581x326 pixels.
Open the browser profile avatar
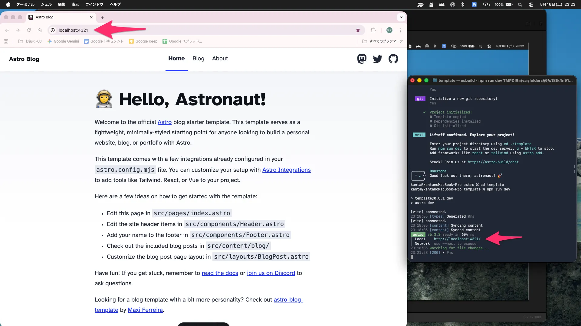tap(389, 30)
